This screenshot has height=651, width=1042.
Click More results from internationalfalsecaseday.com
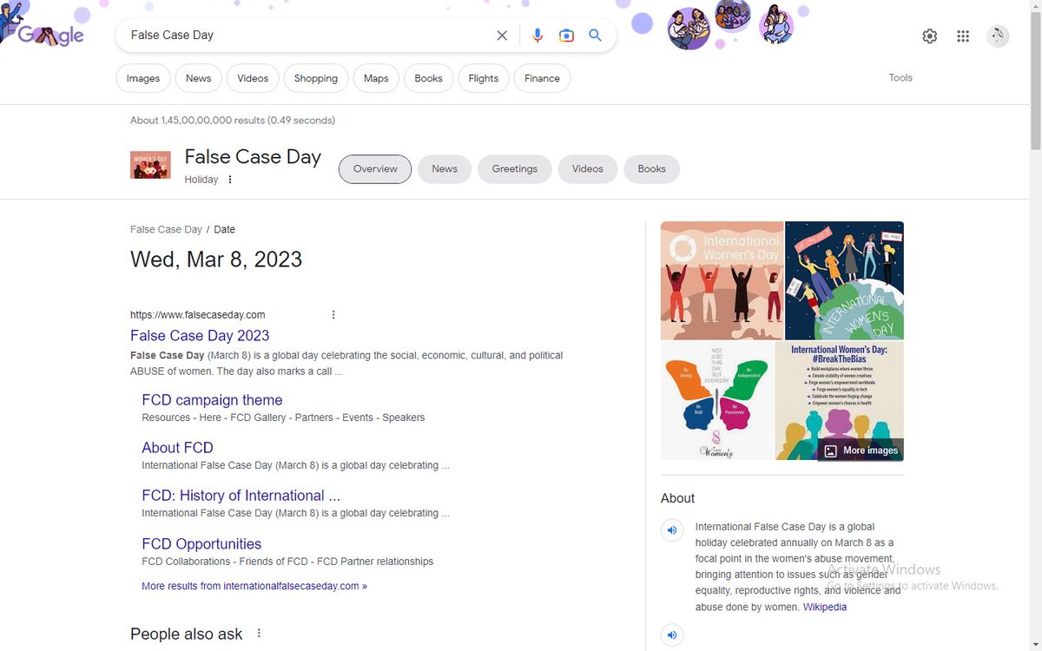click(x=254, y=586)
